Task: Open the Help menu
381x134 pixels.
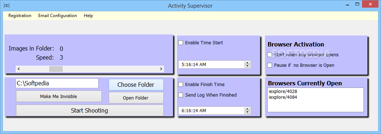Action: [x=89, y=16]
